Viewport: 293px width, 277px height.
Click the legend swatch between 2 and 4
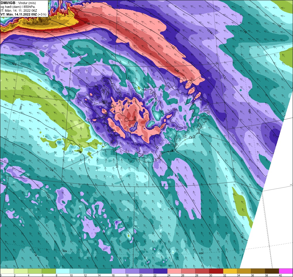click(21, 271)
